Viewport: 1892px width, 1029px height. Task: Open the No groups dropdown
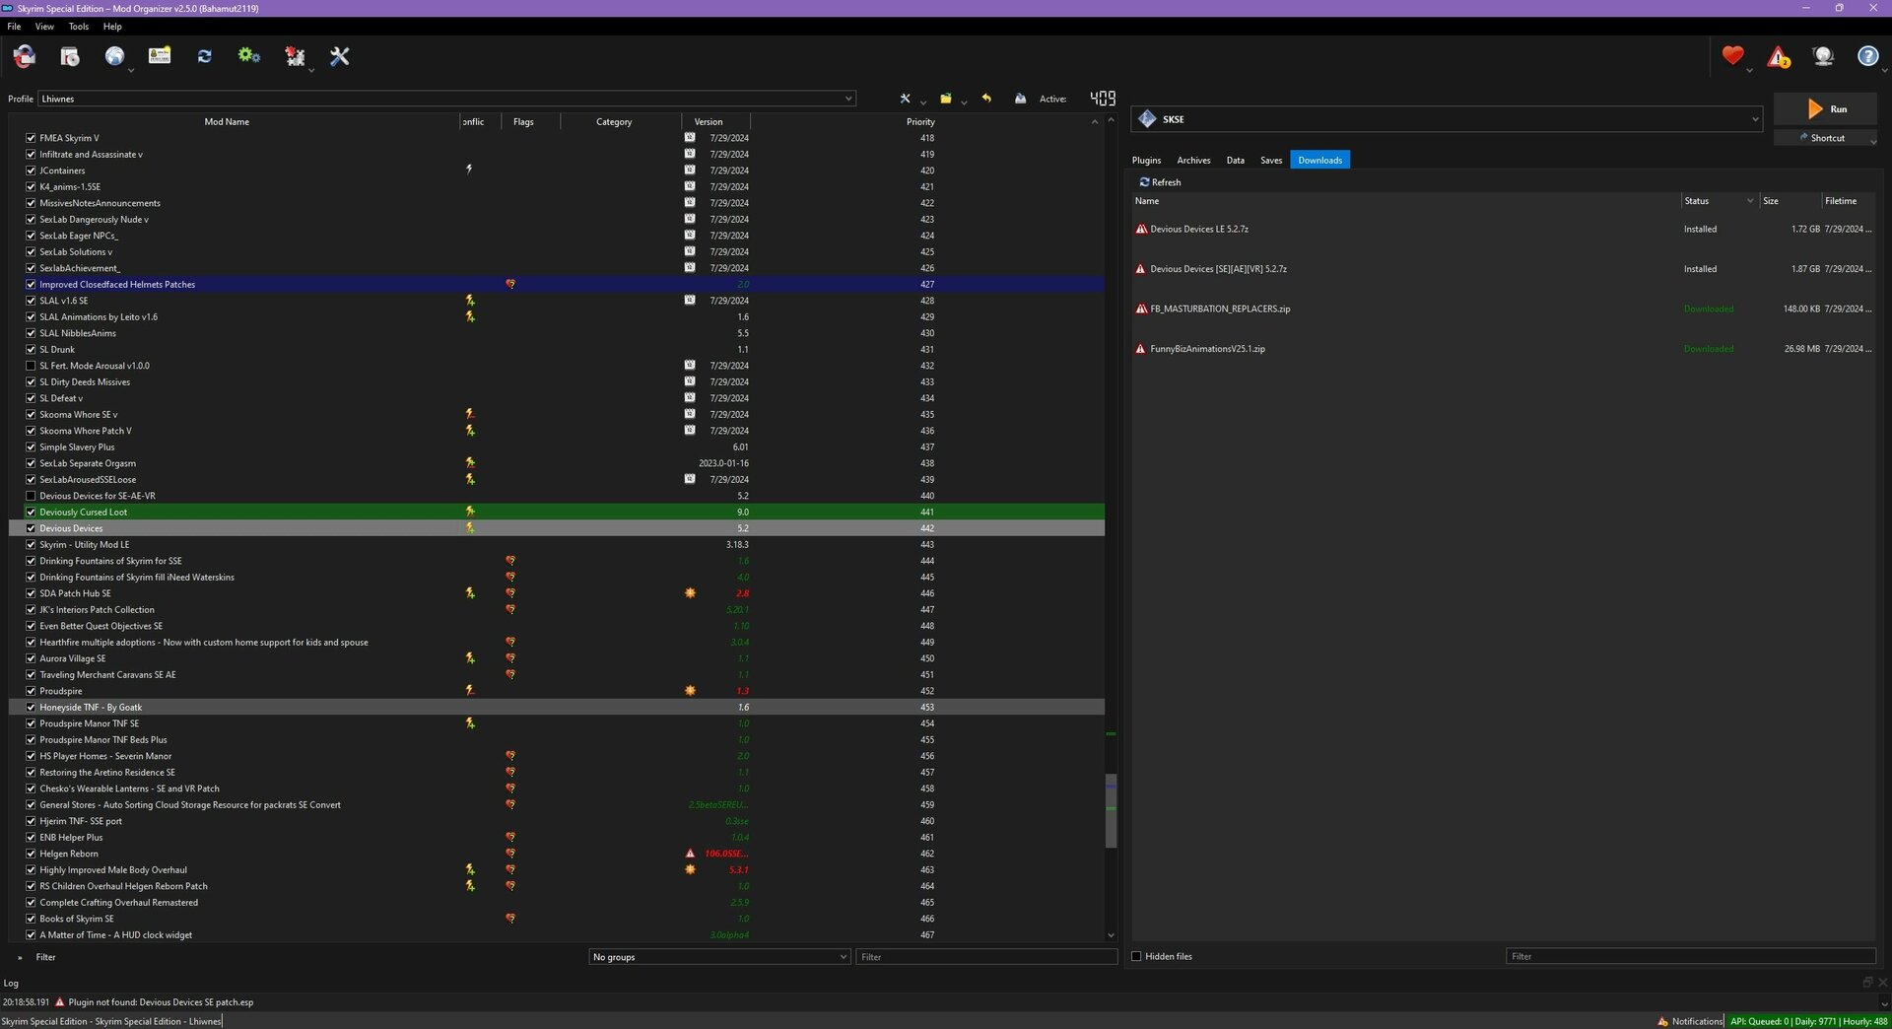[x=719, y=957]
